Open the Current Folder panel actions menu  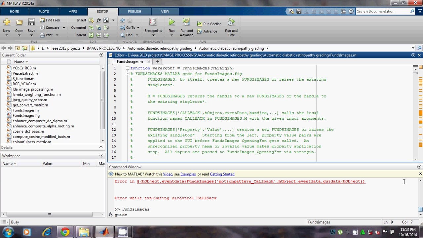tap(101, 55)
